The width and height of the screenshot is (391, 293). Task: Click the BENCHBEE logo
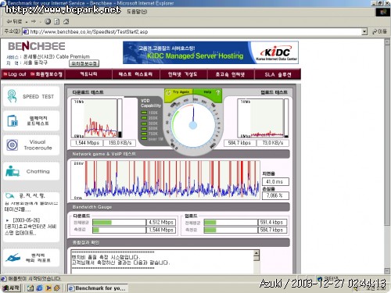pyautogui.click(x=37, y=46)
